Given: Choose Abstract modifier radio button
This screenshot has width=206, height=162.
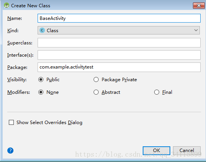Looking at the screenshot, I should pos(96,92).
